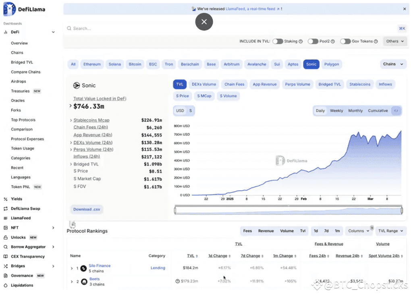Viewport: 411px width, 294px height.
Task: Enable the Staking toggle
Action: click(278, 41)
